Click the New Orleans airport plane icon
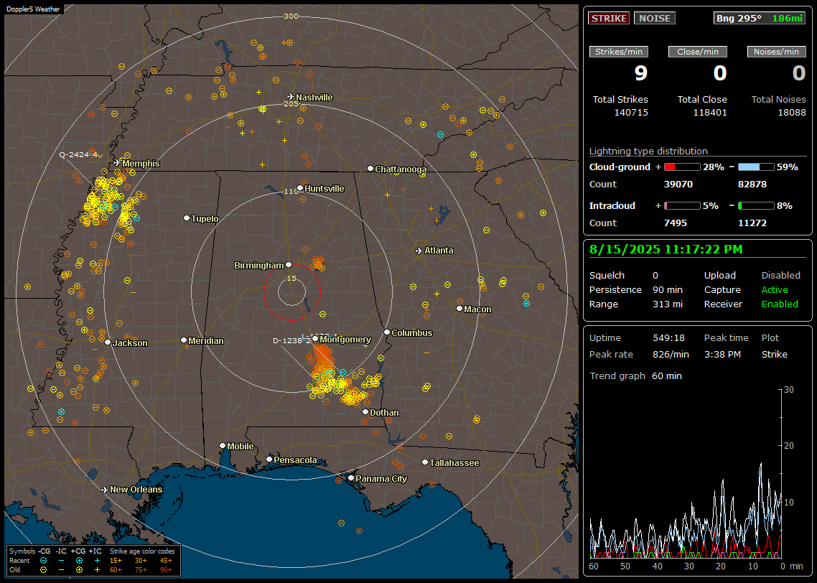Screen dimensions: 817x583 pyautogui.click(x=105, y=490)
